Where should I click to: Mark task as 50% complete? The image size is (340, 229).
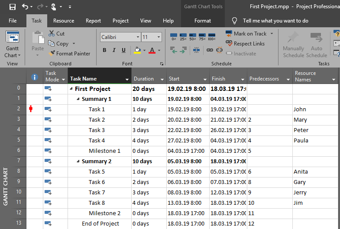192,36
